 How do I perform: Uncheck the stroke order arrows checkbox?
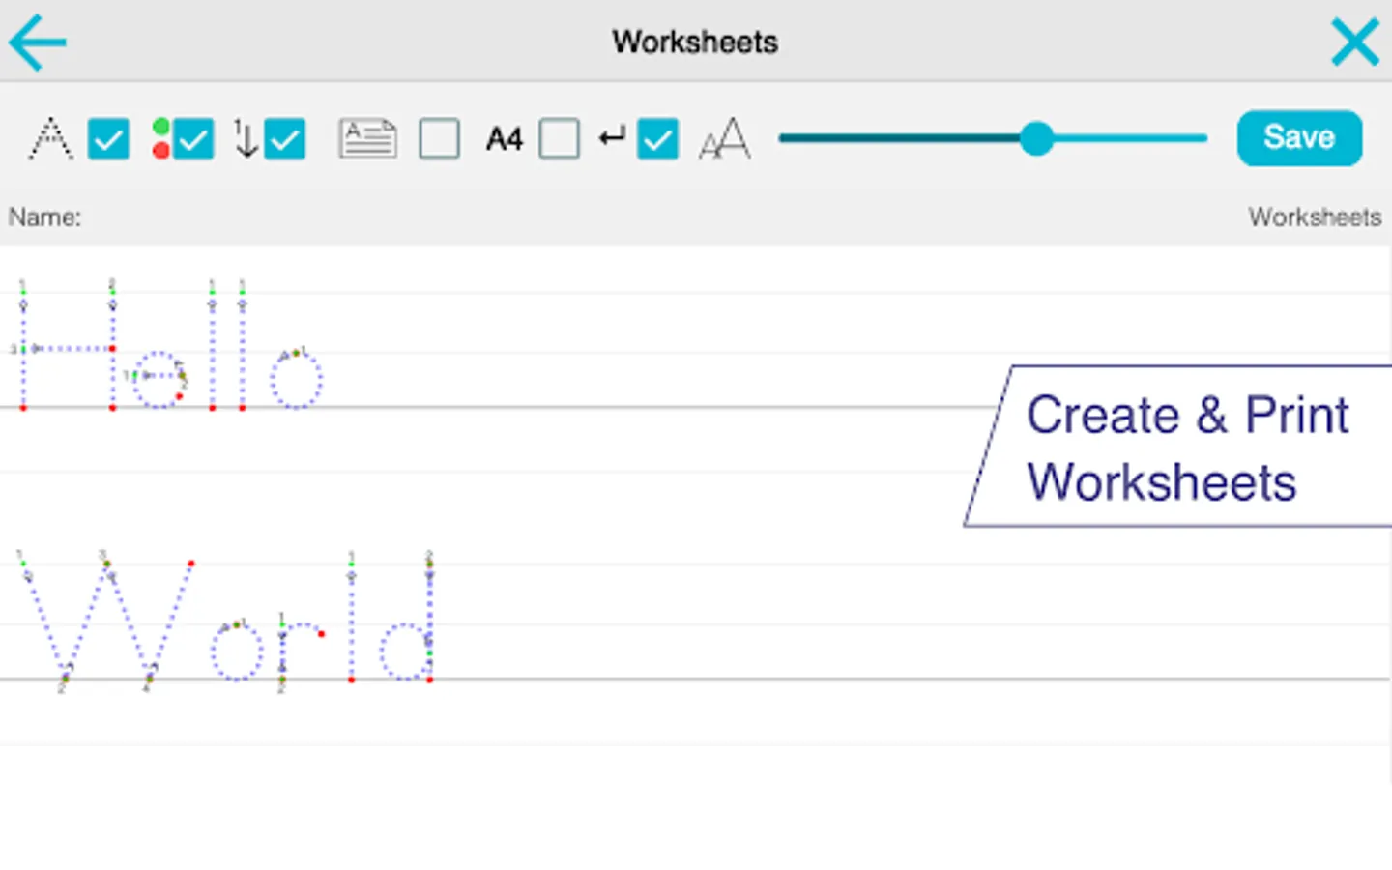point(285,138)
